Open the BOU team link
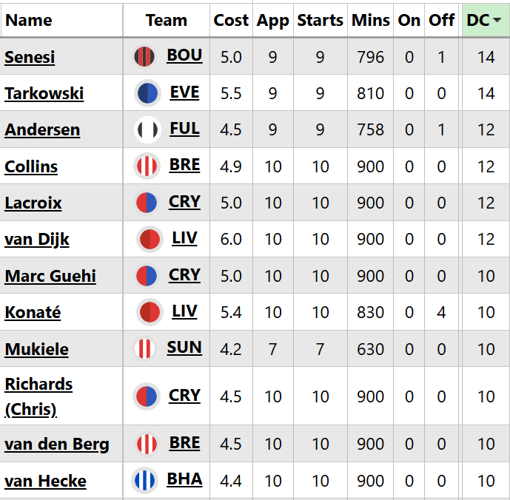This screenshot has width=510, height=500. click(184, 55)
